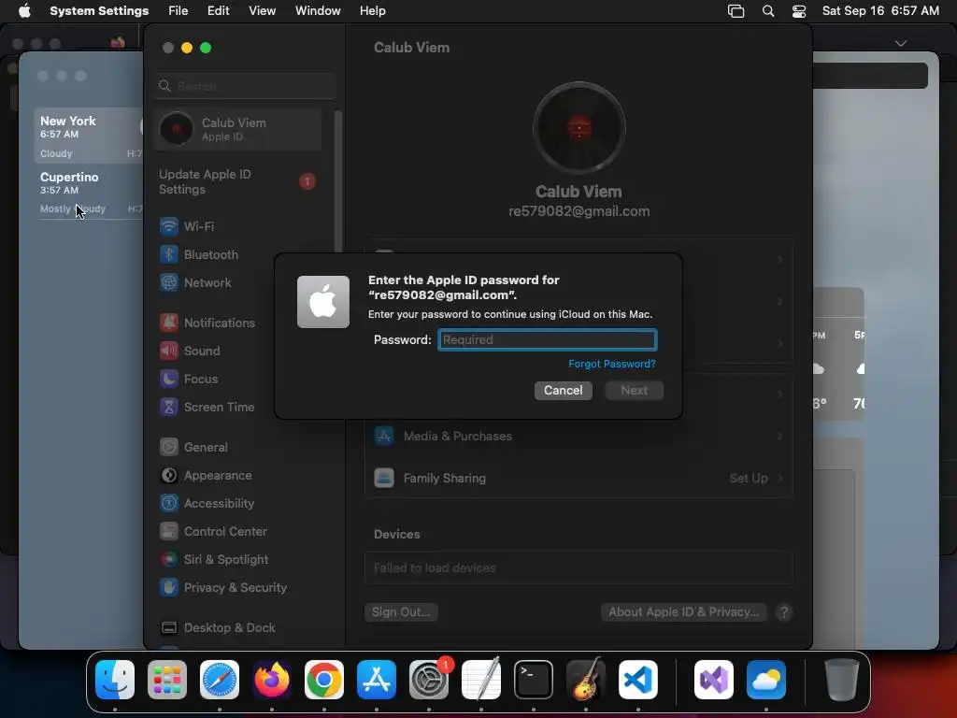Click the Sign Out button

[401, 611]
